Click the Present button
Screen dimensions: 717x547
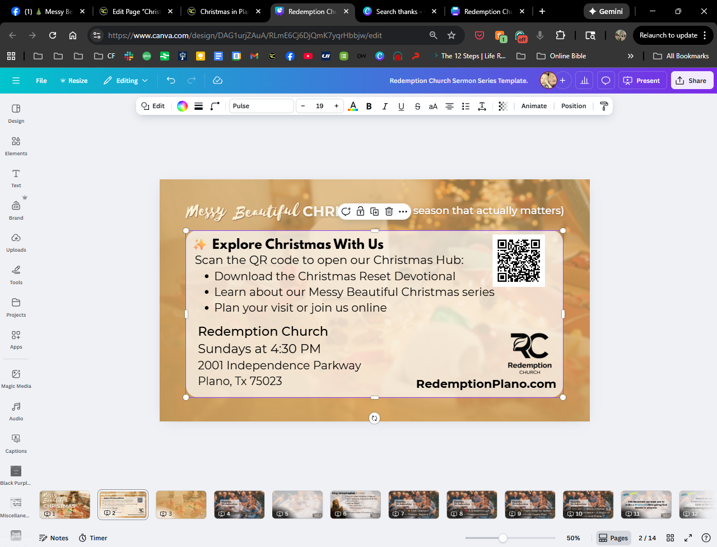pos(642,81)
